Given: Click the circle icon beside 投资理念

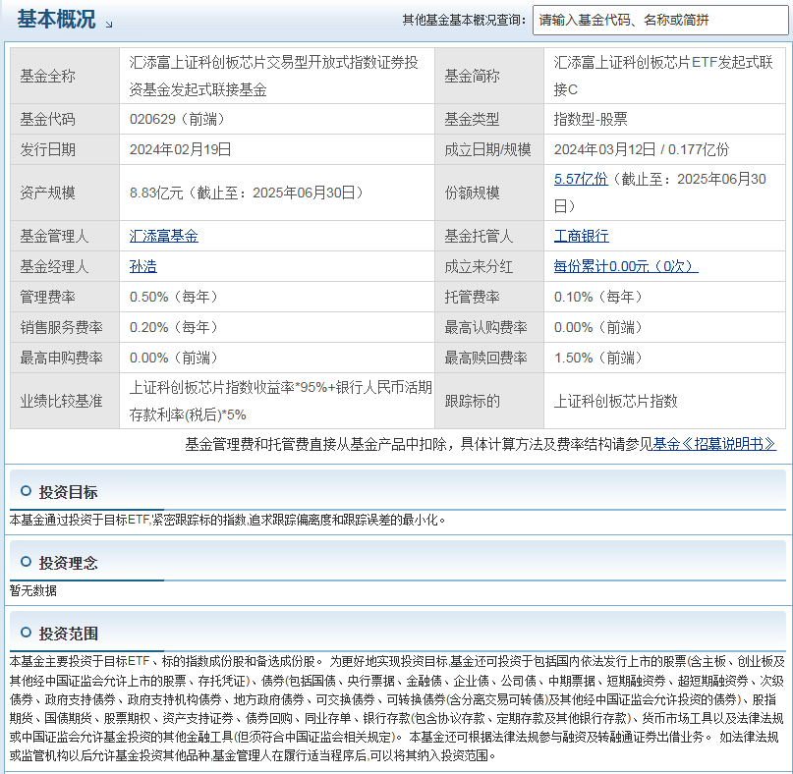Looking at the screenshot, I should pos(26,562).
